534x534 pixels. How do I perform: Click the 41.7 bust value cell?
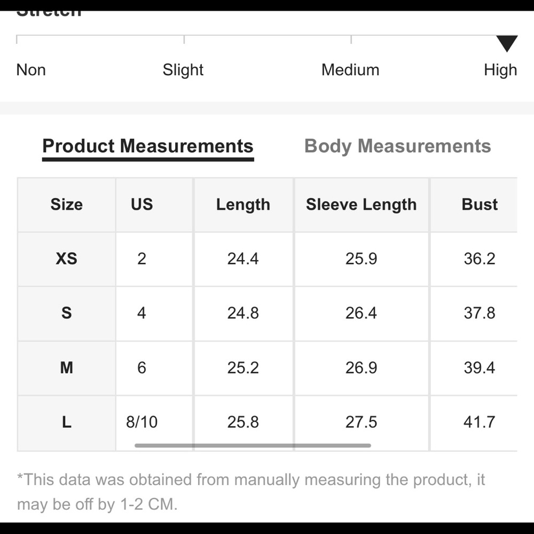(x=479, y=422)
